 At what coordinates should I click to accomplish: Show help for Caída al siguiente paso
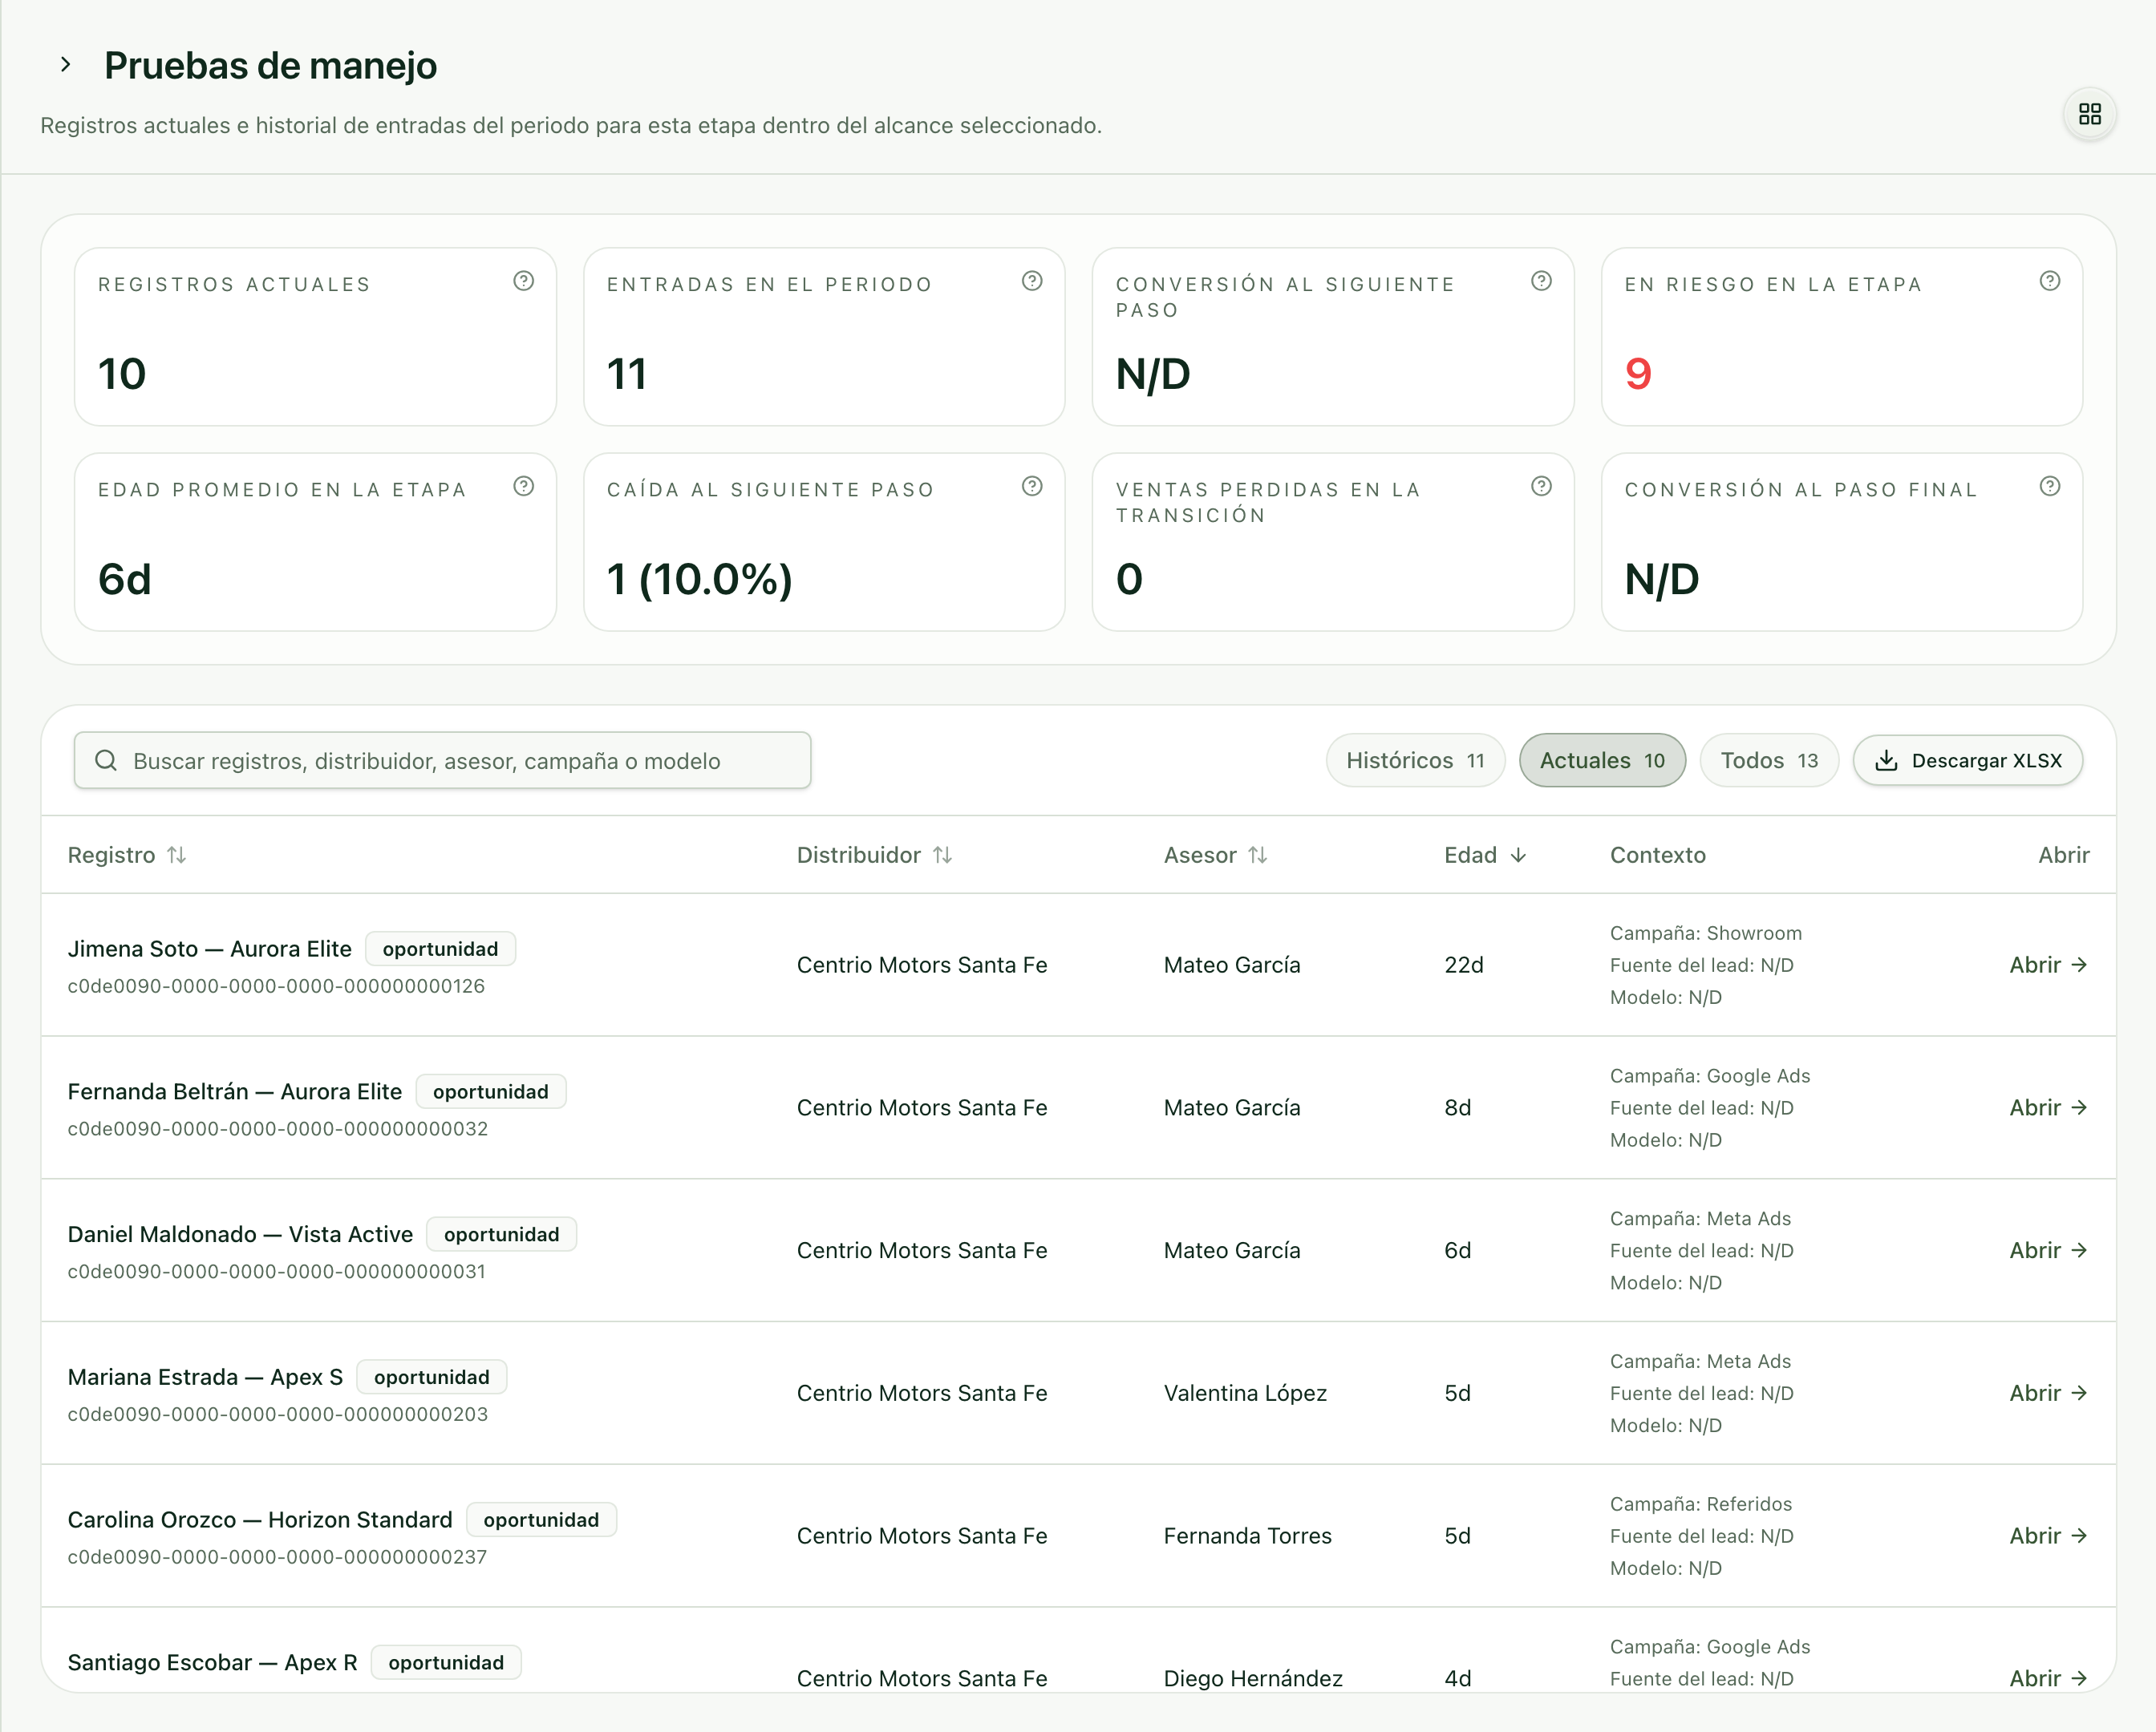(1032, 486)
